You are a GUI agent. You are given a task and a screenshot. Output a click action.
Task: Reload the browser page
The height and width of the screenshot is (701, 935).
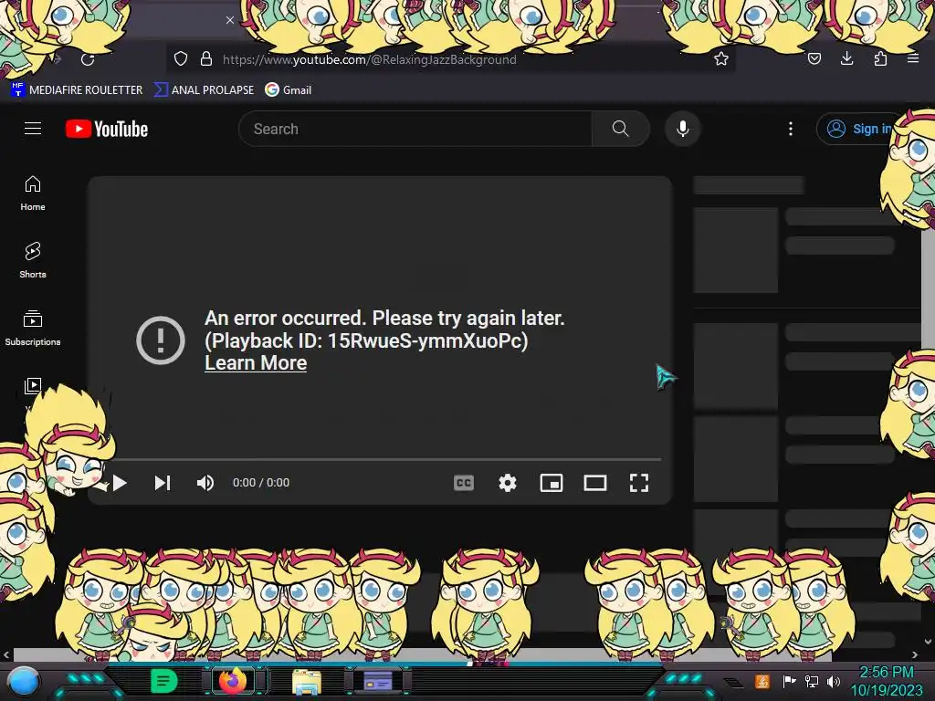tap(88, 59)
